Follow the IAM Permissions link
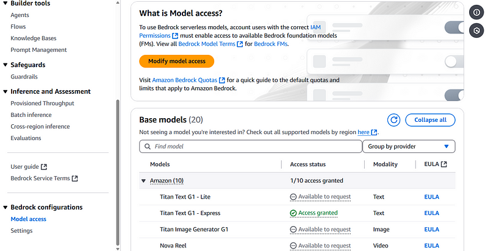Image resolution: width=488 pixels, height=251 pixels. click(x=155, y=36)
